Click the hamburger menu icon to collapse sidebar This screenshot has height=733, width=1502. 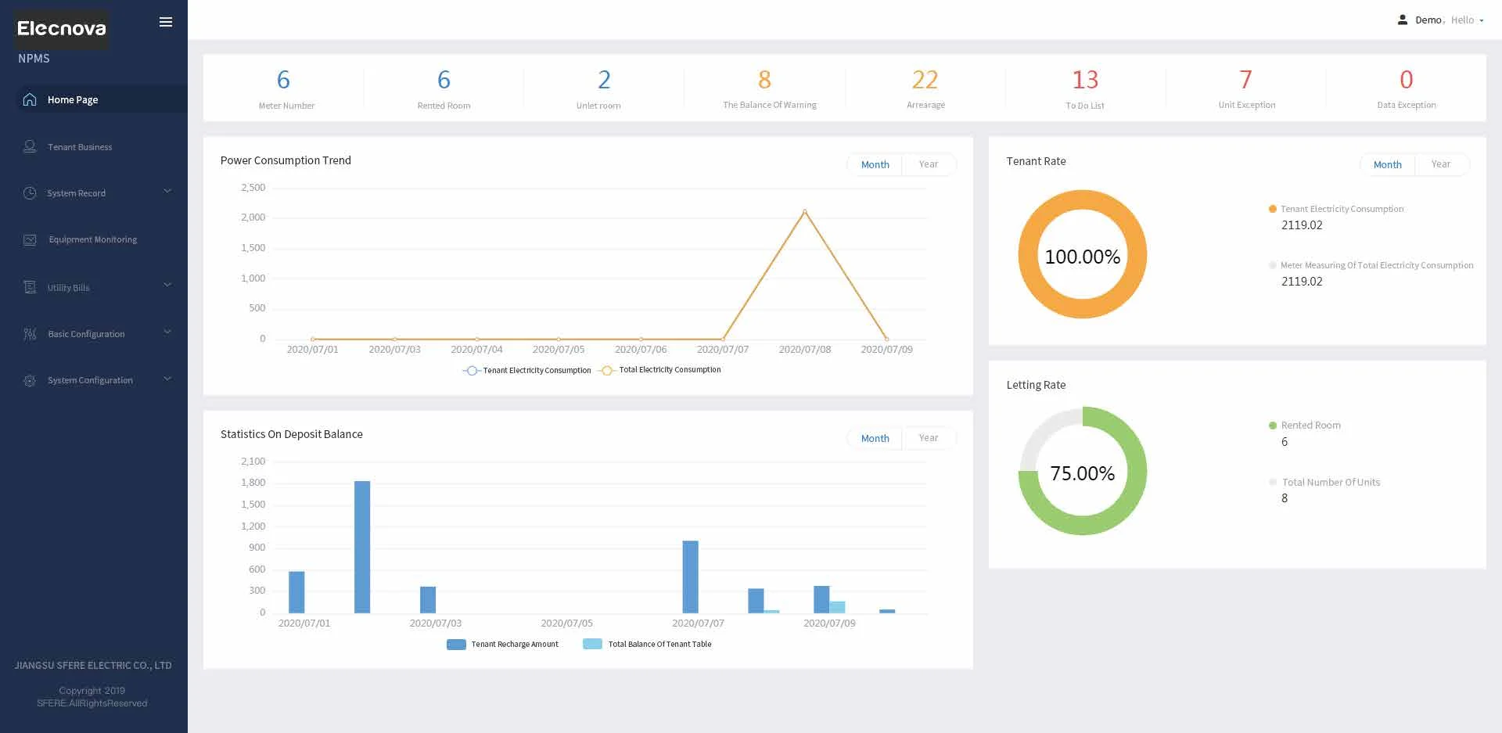pos(166,22)
